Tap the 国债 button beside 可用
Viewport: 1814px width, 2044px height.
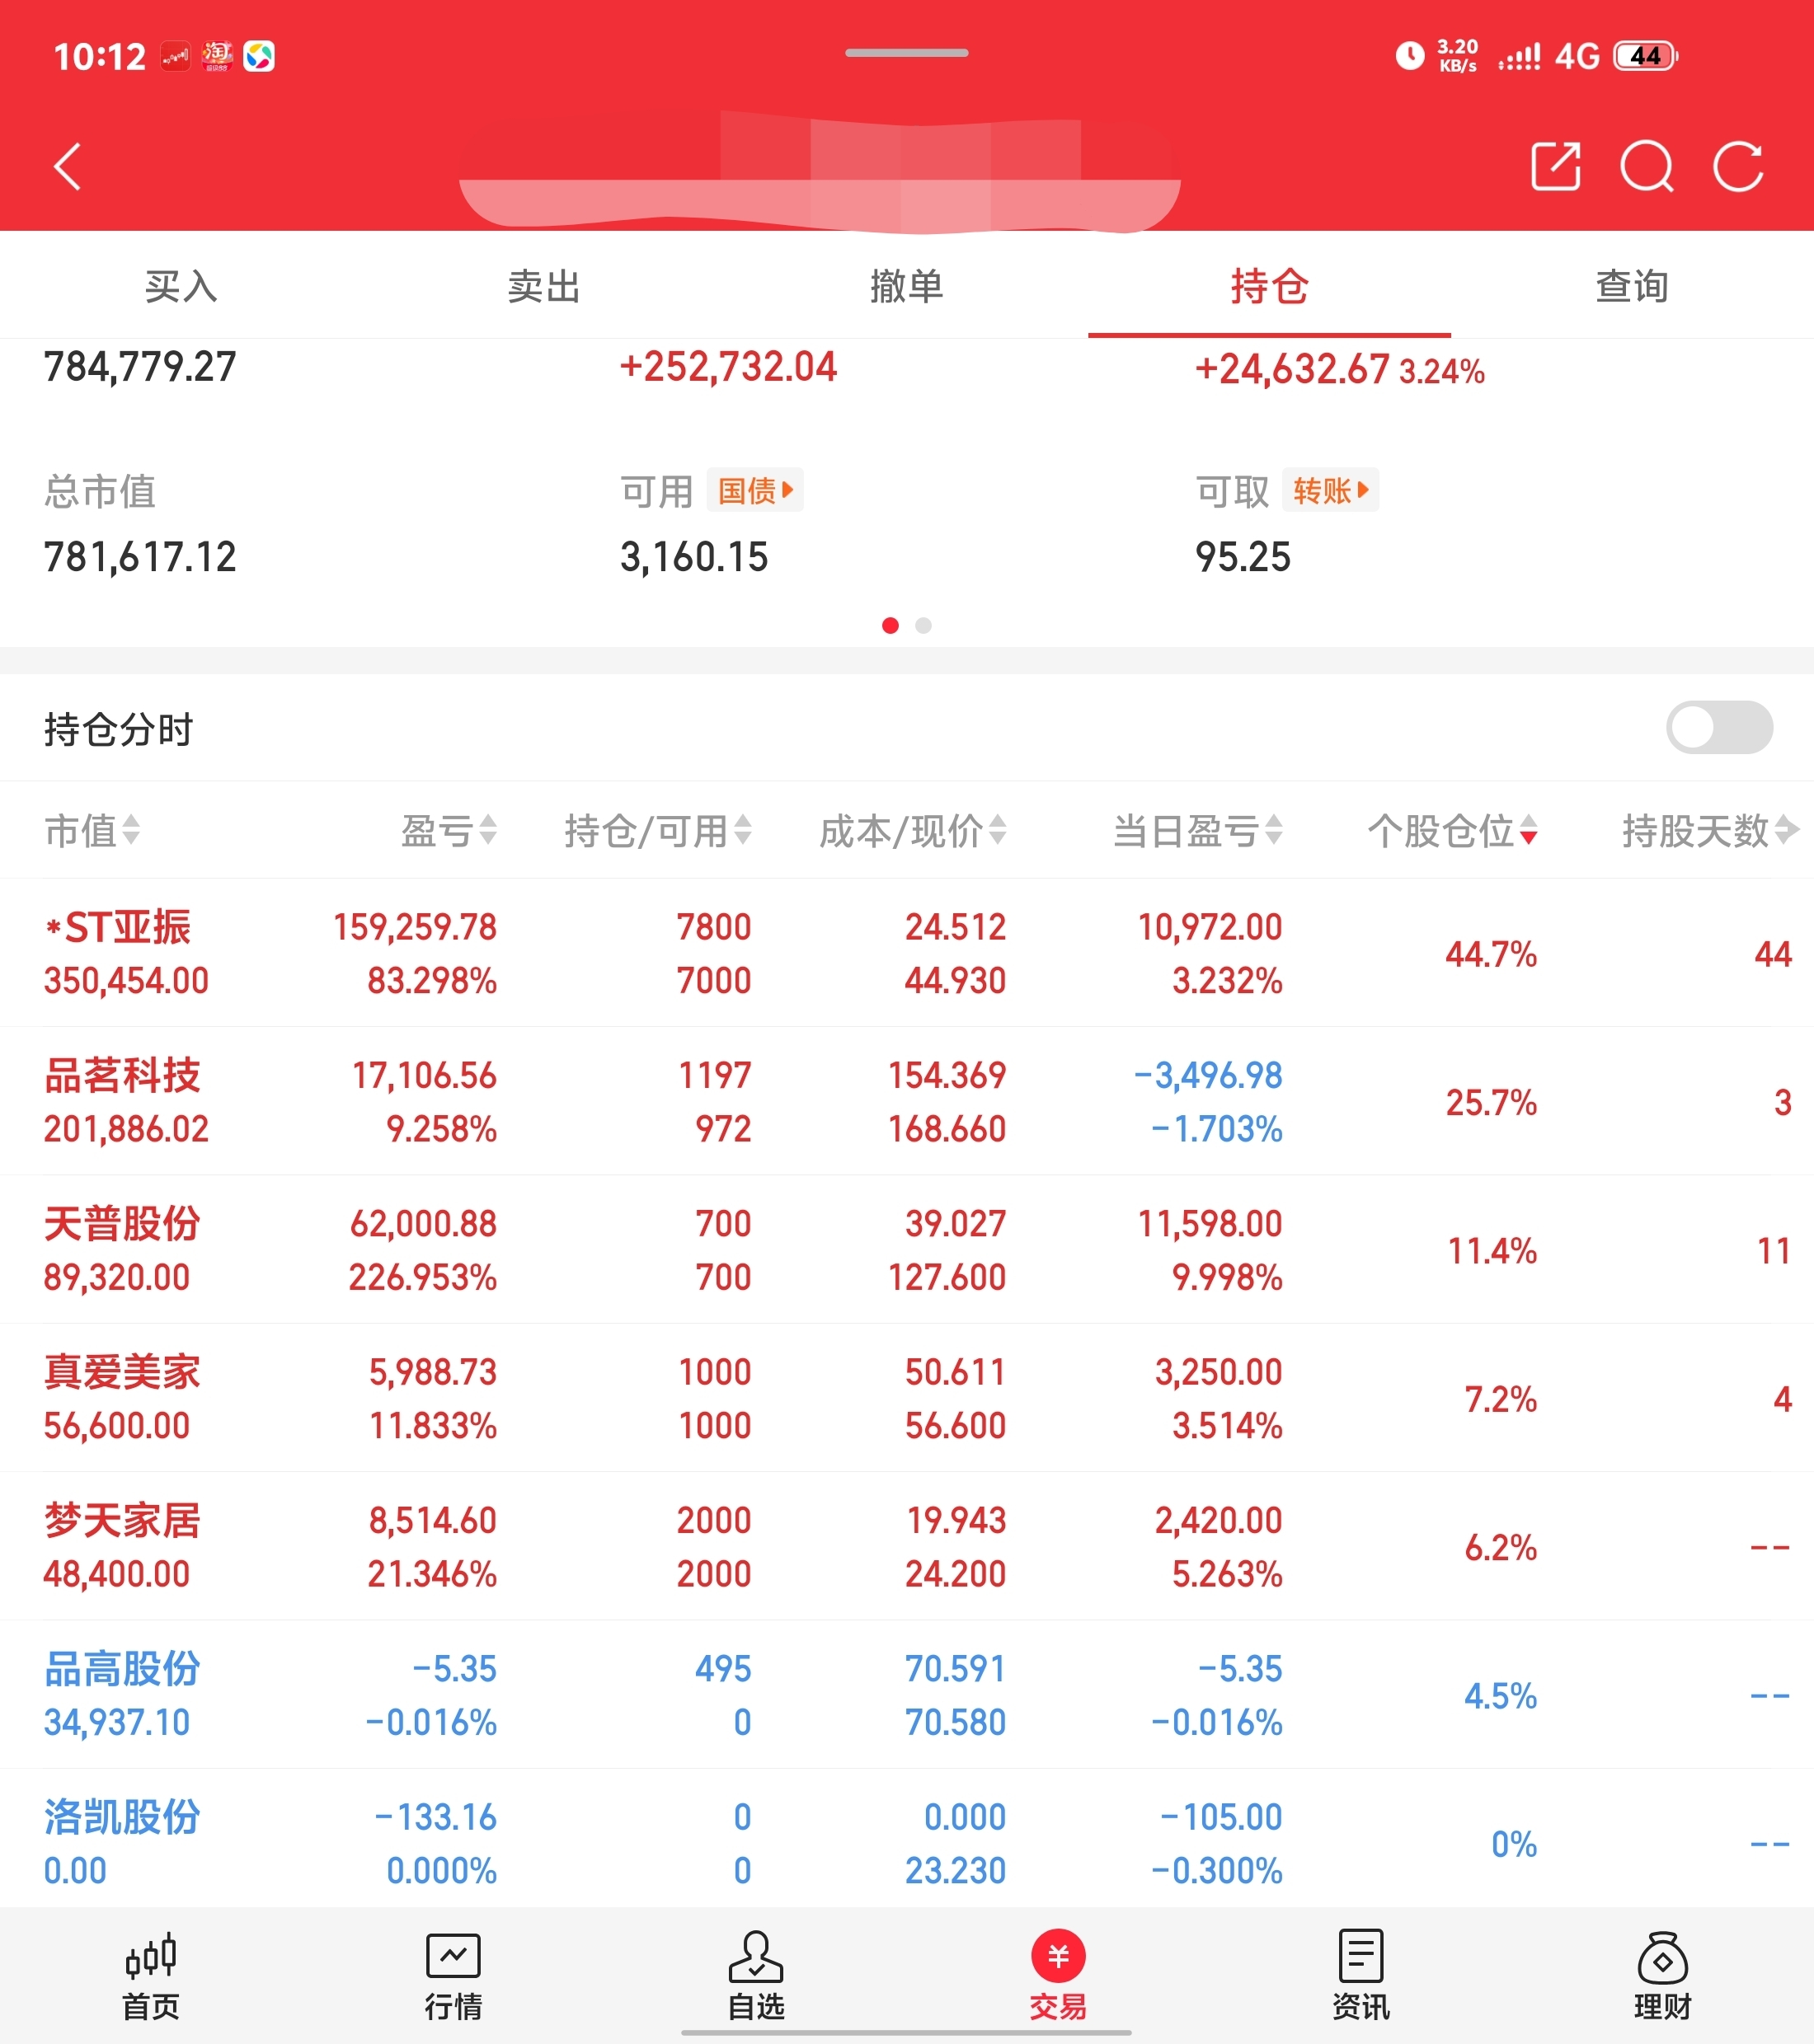[754, 491]
